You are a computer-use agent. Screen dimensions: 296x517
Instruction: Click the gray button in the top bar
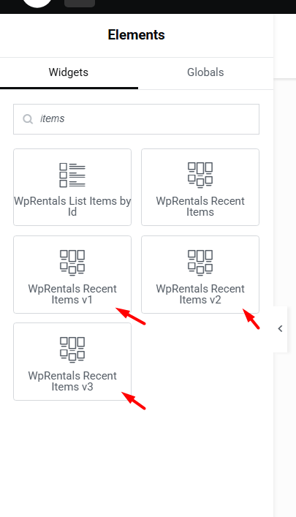[80, 4]
